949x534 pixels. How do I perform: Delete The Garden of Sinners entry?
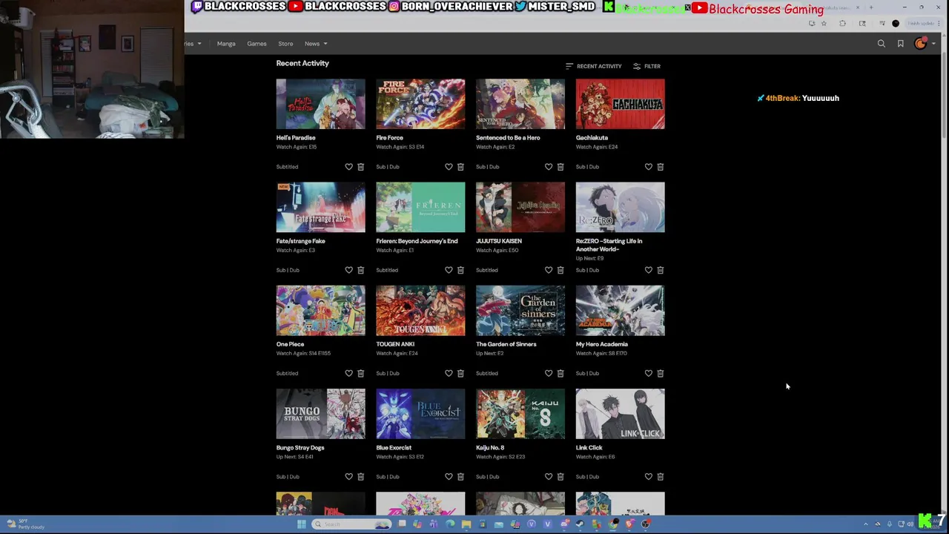[561, 373]
